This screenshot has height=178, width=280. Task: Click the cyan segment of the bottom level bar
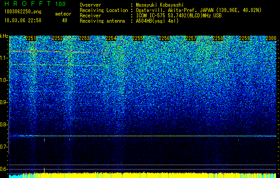(16, 175)
